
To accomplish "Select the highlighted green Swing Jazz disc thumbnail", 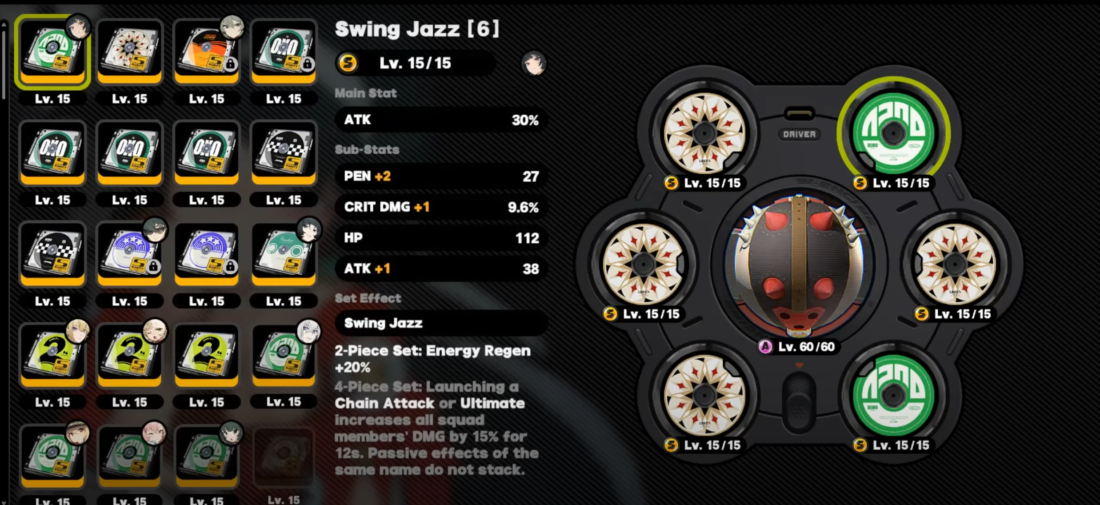I will (x=52, y=52).
